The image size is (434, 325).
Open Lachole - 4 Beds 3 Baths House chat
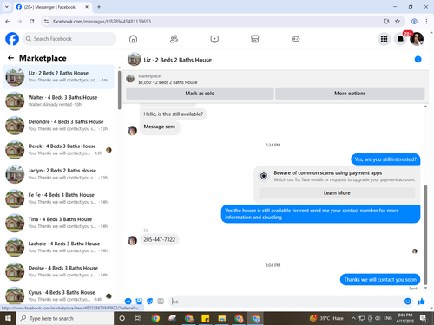tap(58, 247)
